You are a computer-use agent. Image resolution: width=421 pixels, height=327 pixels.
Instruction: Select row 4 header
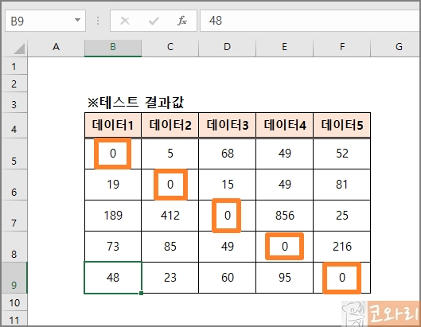[x=14, y=126]
